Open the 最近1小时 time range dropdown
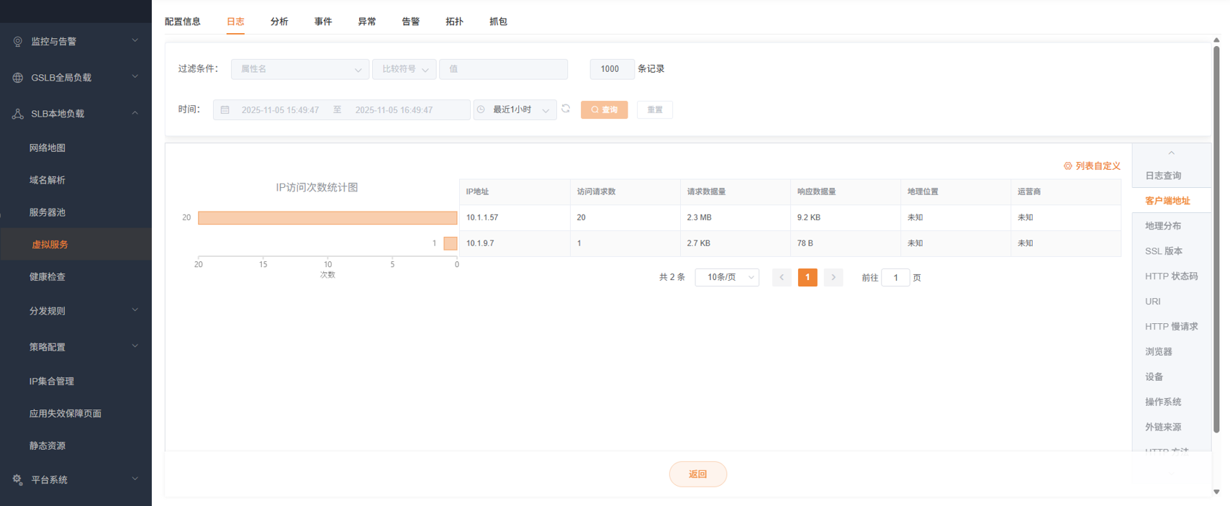The image size is (1230, 506). coord(515,110)
